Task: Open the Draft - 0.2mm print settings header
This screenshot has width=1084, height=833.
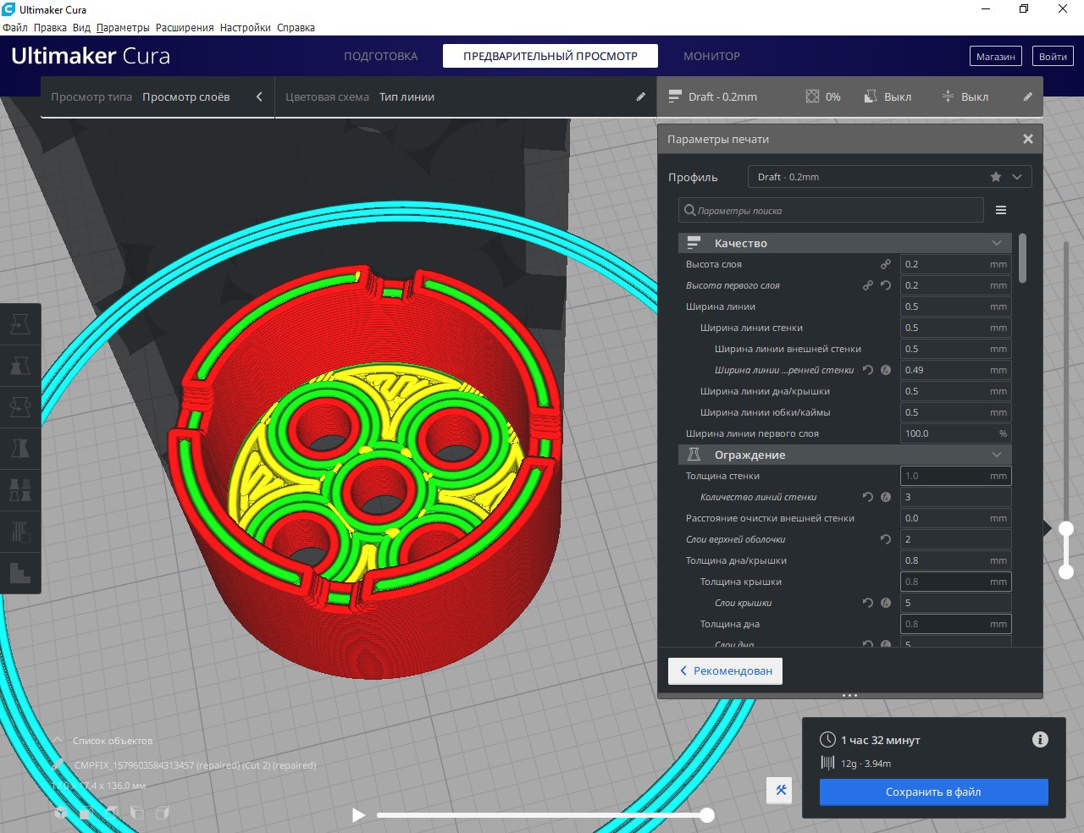Action: [849, 97]
